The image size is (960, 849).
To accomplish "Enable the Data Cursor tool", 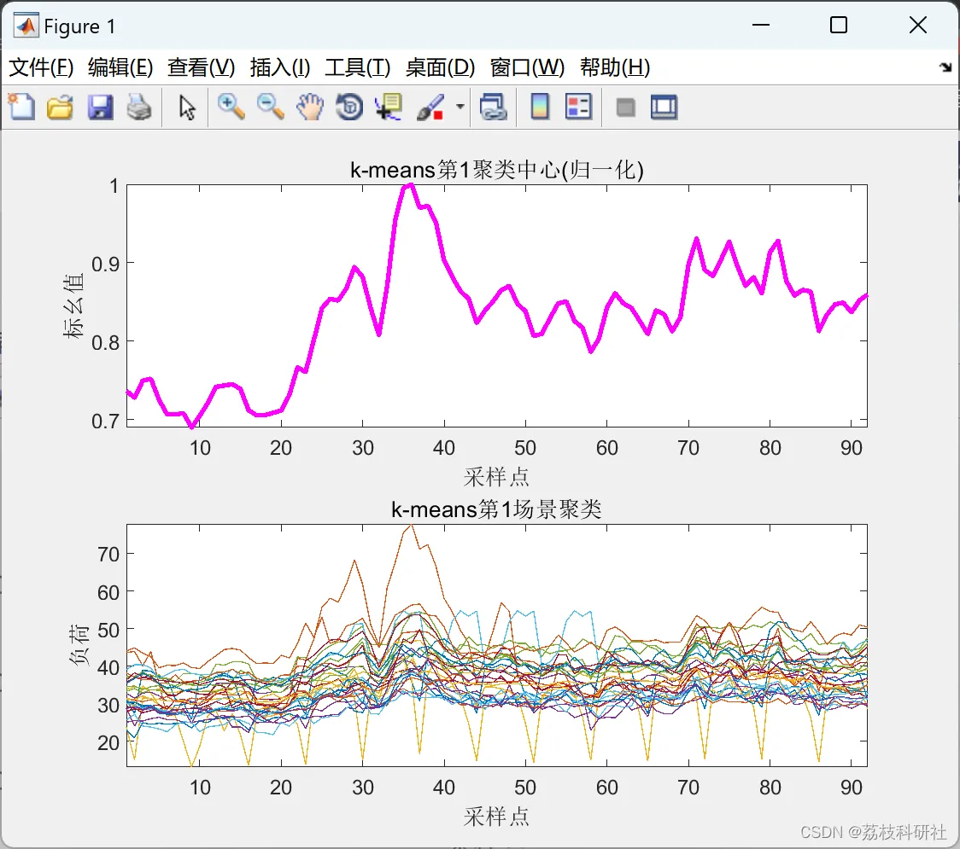I will (389, 107).
